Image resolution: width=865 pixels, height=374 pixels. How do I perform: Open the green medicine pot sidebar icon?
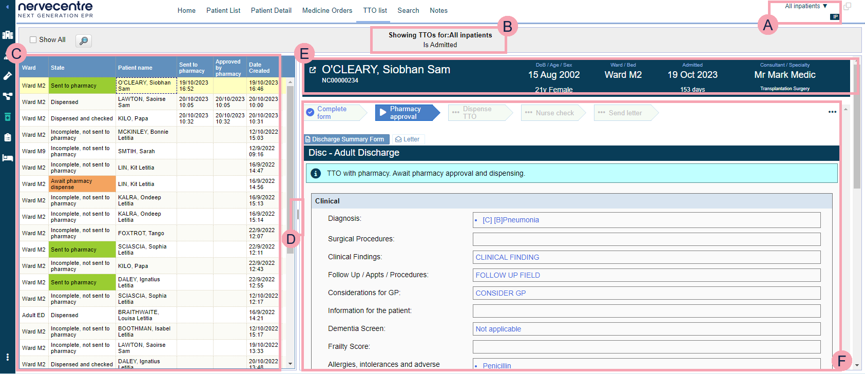click(x=8, y=117)
